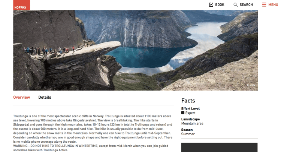Click the Trolltunga cliff hero image
Viewport: 281px width, 152px height.
click(x=136, y=50)
